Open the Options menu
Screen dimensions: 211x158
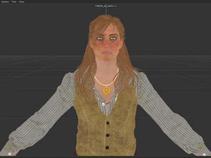pos(5,2)
